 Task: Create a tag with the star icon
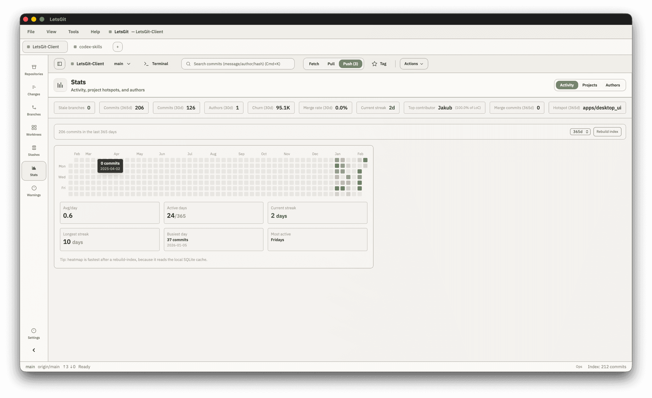click(x=379, y=64)
